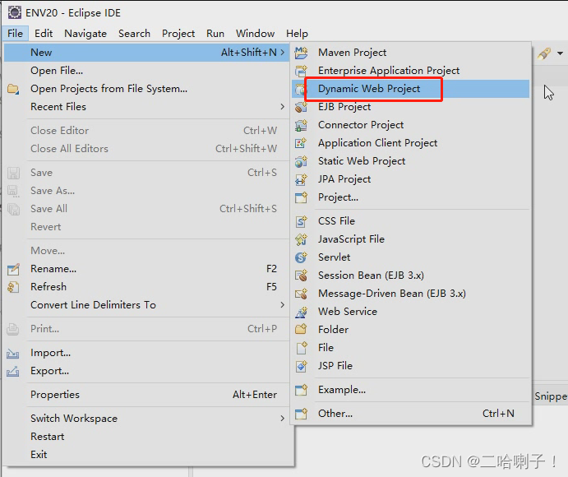Click the Eclipse IDE title bar icon

tap(15, 12)
